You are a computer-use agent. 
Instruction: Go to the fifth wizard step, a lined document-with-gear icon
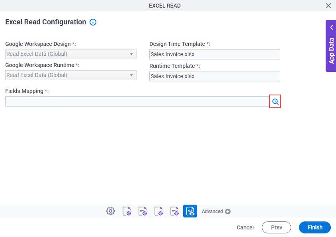174,211
